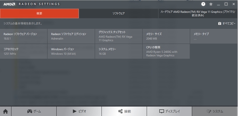Click the コアのクロック label
Screen dimensions: 238x116
[x=11, y=49]
